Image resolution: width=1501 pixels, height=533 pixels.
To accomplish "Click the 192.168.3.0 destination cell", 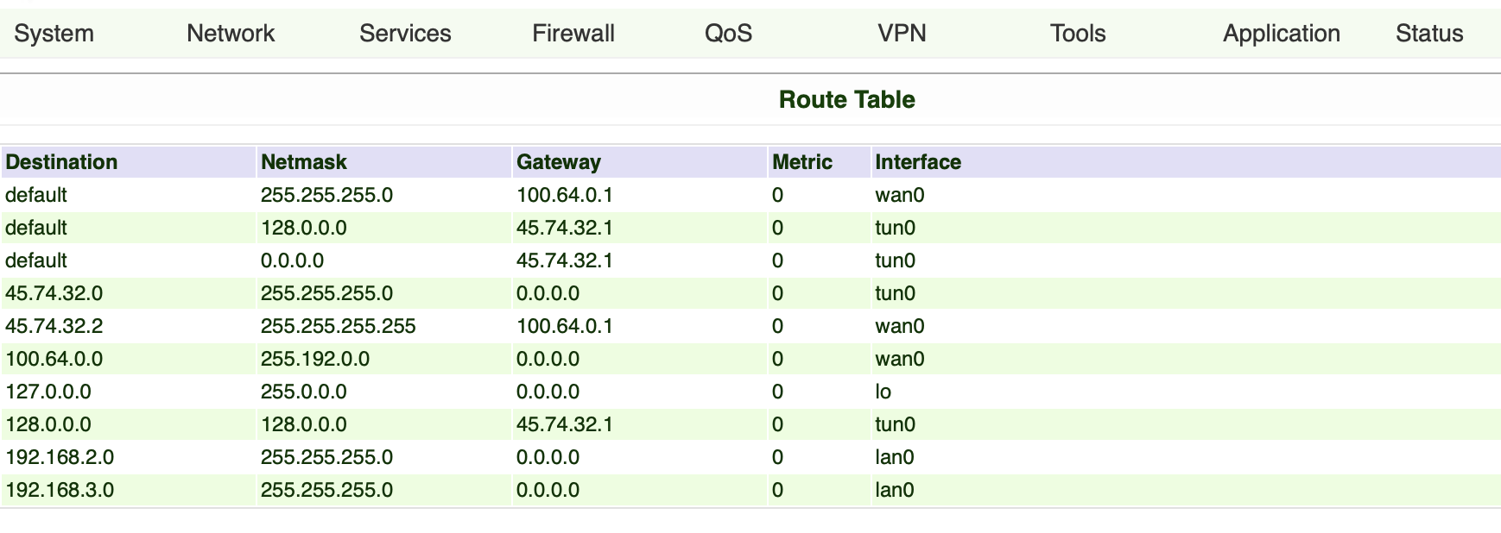I will click(60, 490).
